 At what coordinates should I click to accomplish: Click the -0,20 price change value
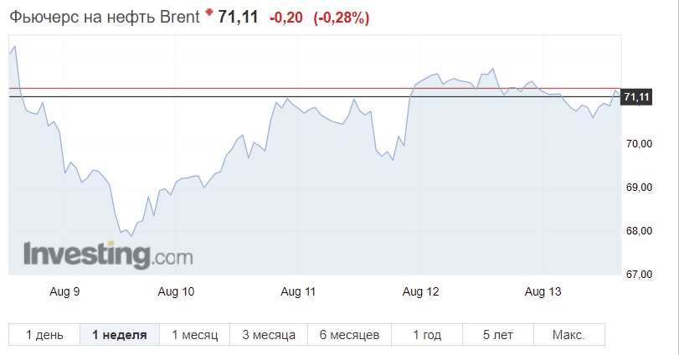pos(285,18)
